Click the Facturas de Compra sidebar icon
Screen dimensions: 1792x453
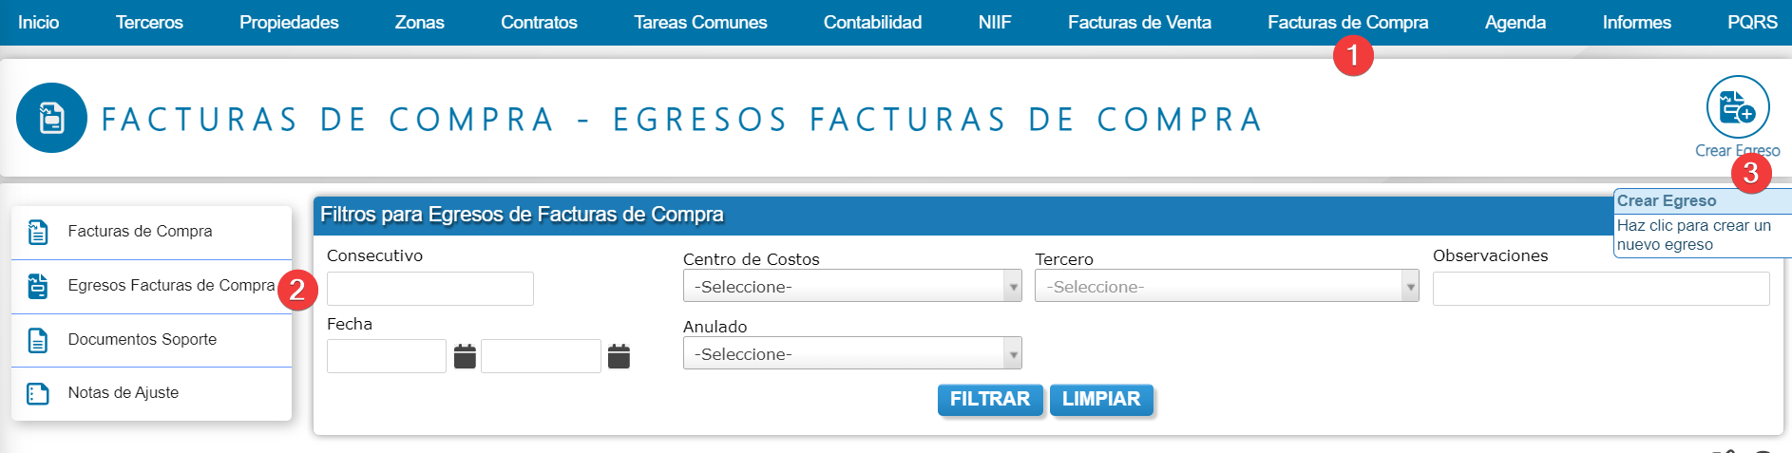38,232
